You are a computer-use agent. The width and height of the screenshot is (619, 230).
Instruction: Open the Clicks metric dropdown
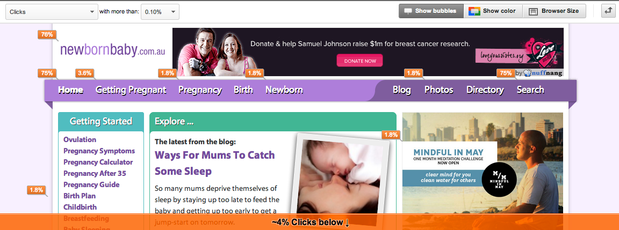52,12
